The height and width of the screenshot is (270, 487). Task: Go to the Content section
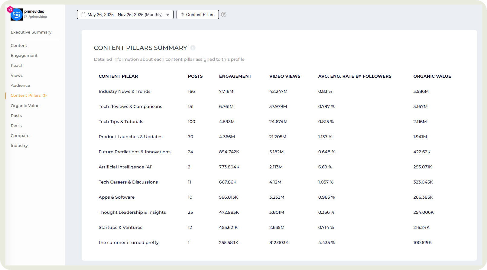click(x=19, y=45)
